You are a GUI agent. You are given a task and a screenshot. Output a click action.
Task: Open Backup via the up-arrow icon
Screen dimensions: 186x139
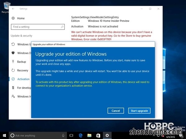(x=13, y=61)
